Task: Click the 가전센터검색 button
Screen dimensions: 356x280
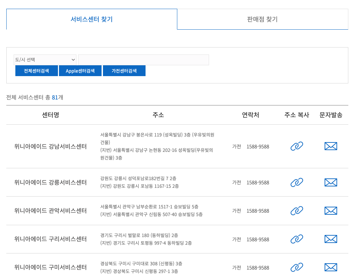Action: (x=124, y=71)
